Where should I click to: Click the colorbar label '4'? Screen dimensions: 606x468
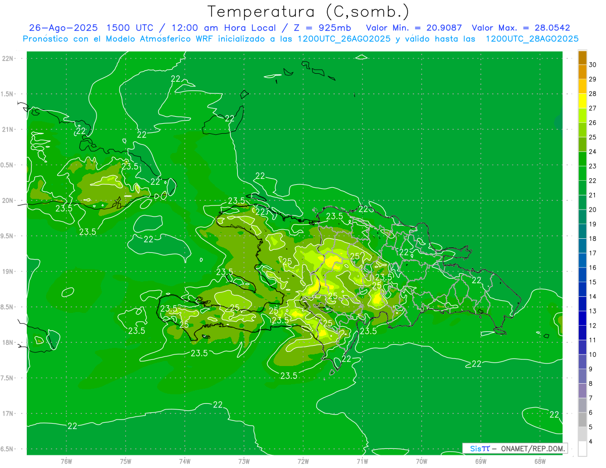(591, 442)
